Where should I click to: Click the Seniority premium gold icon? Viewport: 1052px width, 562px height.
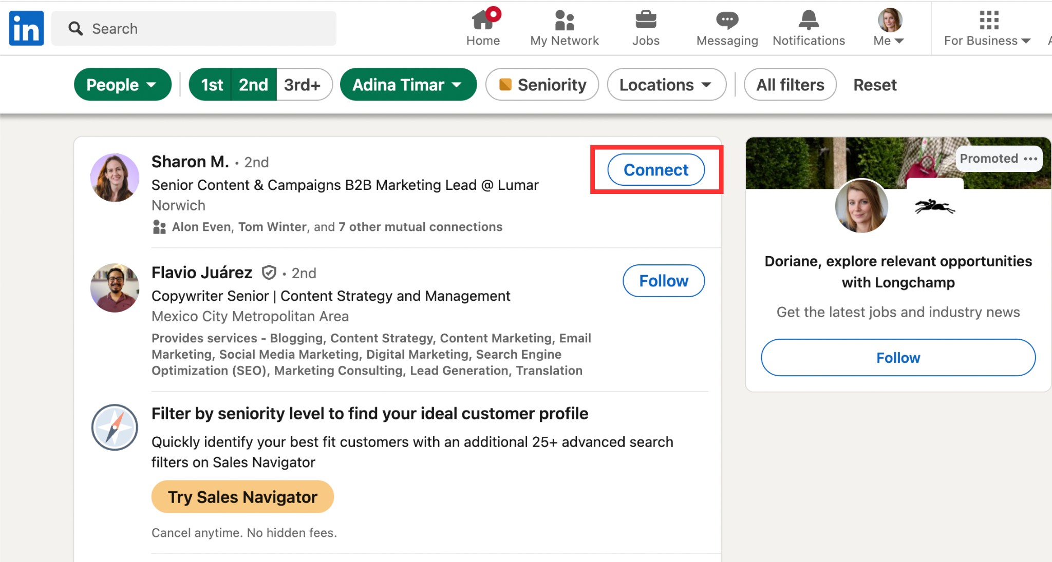click(x=505, y=84)
